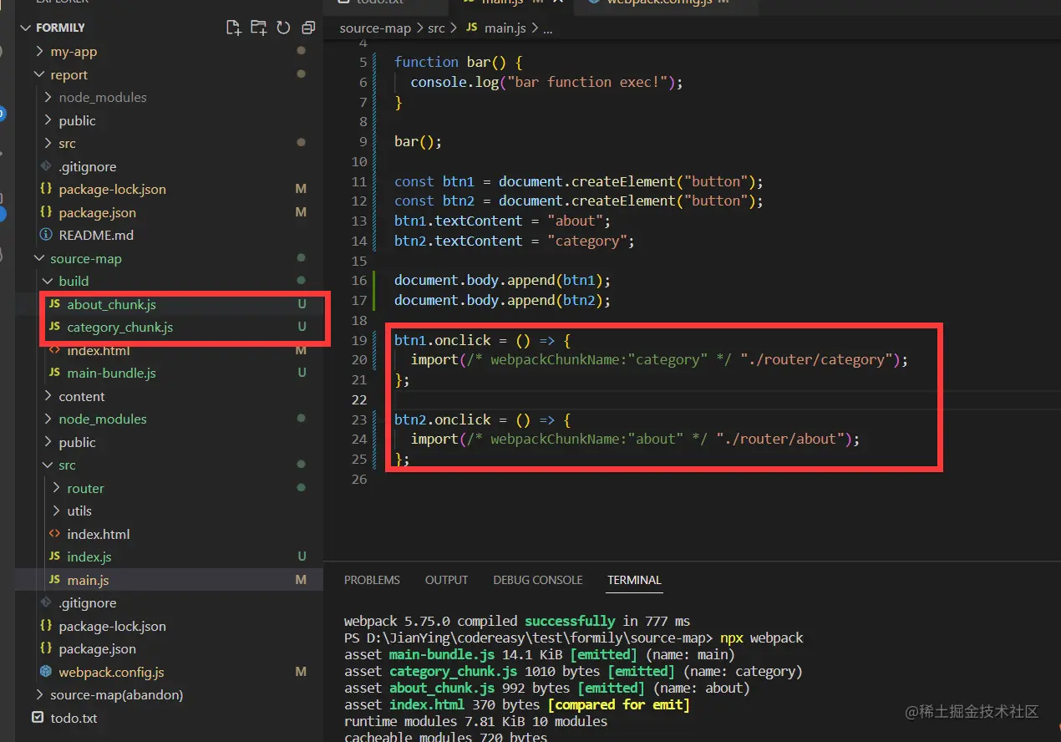1061x742 pixels.
Task: Click 'main-bundle.js' in terminal output
Action: pos(441,654)
